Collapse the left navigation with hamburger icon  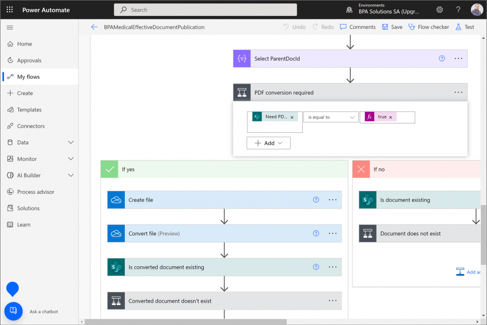(x=10, y=27)
